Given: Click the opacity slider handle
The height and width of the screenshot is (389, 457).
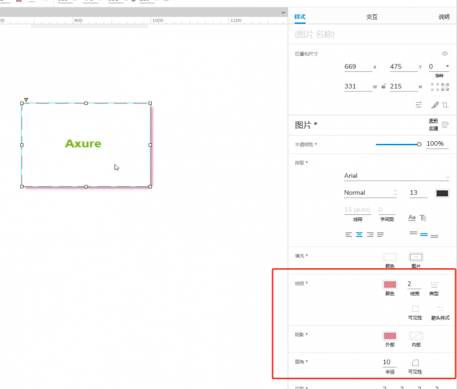Looking at the screenshot, I should click(419, 144).
